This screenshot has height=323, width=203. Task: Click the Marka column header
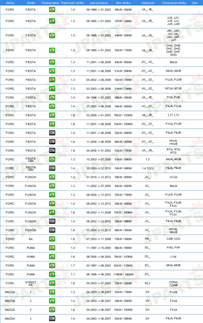(10, 3)
